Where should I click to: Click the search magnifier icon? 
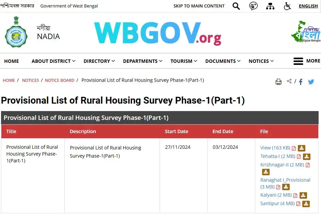point(236,6)
